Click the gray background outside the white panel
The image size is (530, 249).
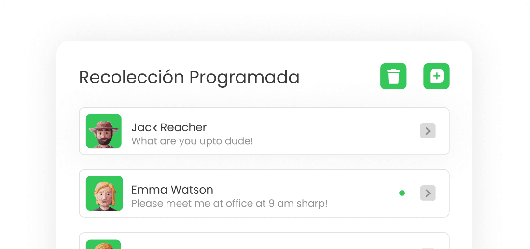27,135
